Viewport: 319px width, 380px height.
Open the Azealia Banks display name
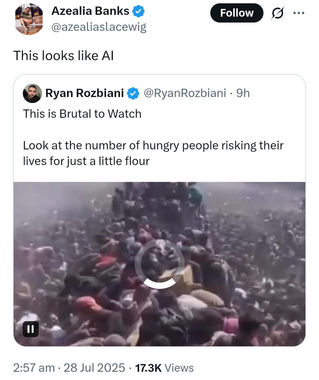point(90,11)
